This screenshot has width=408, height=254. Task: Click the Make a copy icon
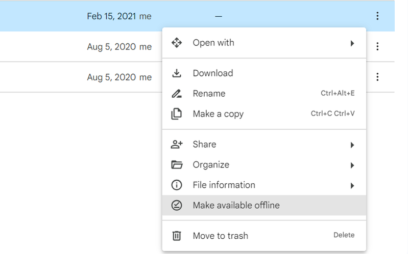click(x=176, y=114)
